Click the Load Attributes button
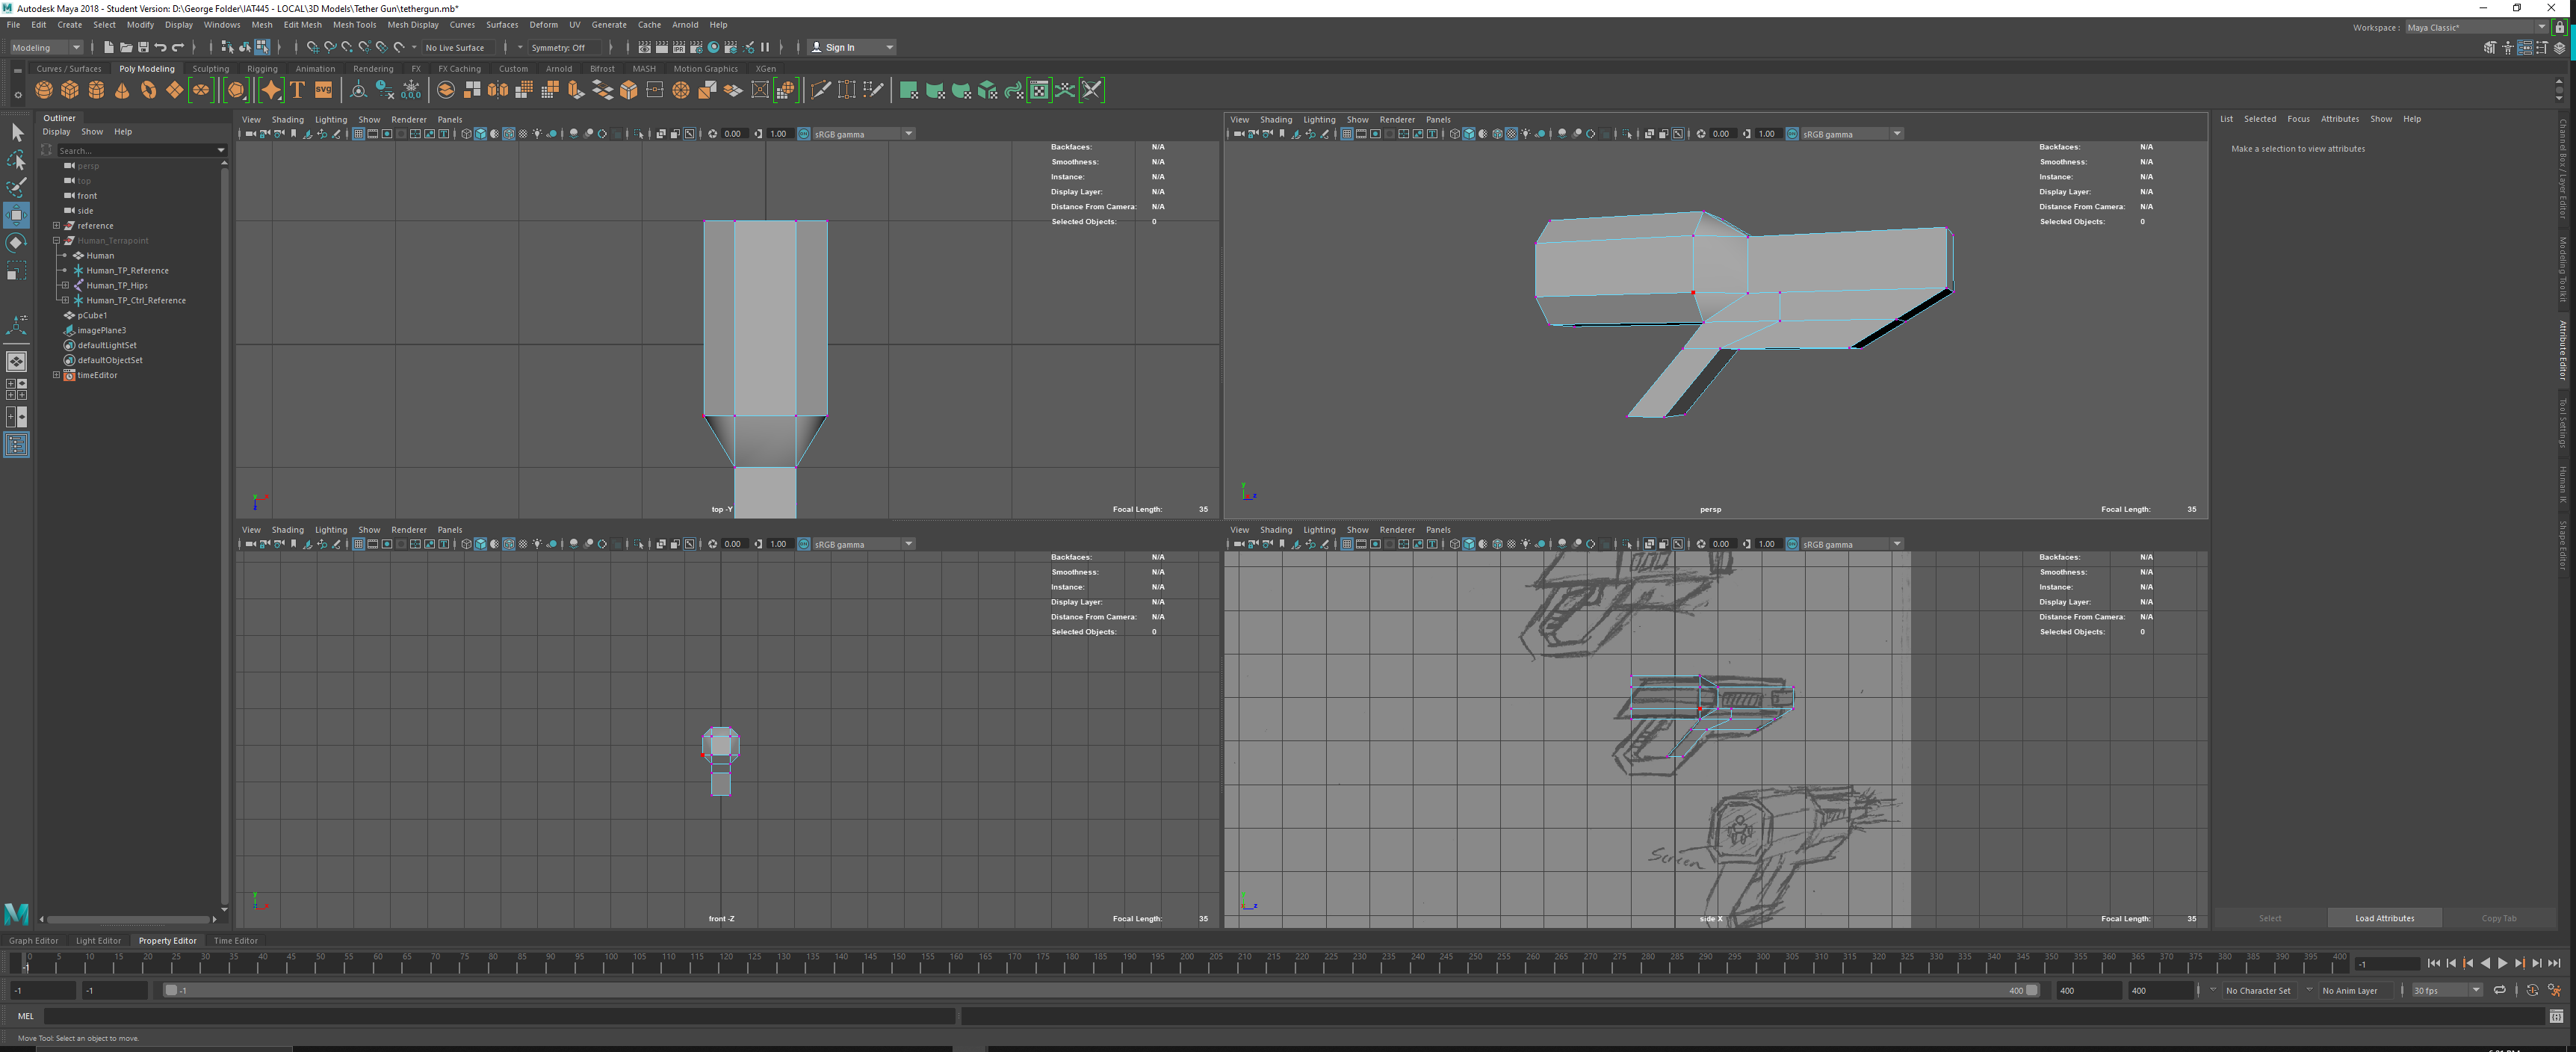This screenshot has height=1052, width=2576. click(2383, 918)
